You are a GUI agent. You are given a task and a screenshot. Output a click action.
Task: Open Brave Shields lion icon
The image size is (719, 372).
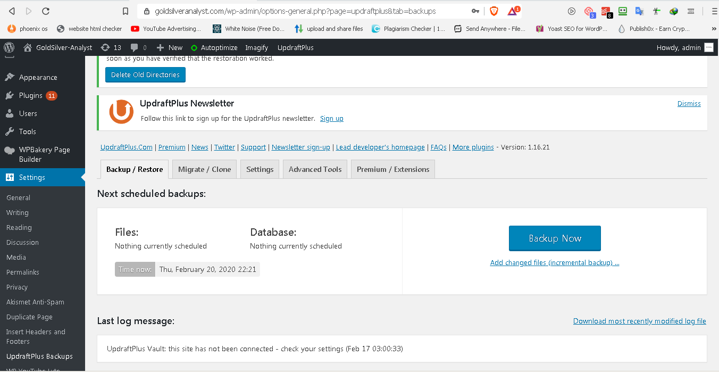pyautogui.click(x=494, y=11)
